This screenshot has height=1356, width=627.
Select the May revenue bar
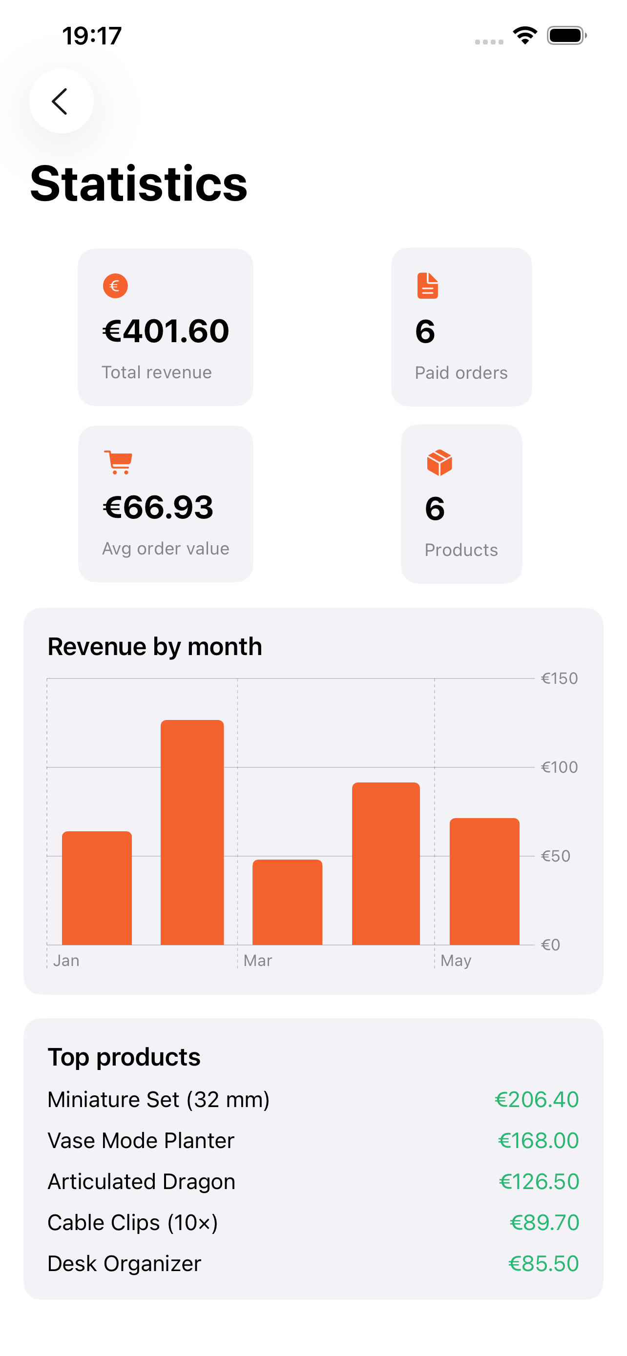pos(484,881)
